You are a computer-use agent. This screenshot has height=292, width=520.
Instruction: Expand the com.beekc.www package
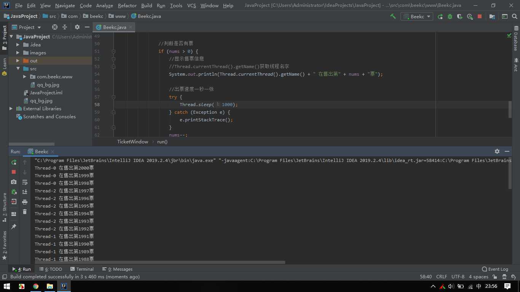pyautogui.click(x=25, y=76)
